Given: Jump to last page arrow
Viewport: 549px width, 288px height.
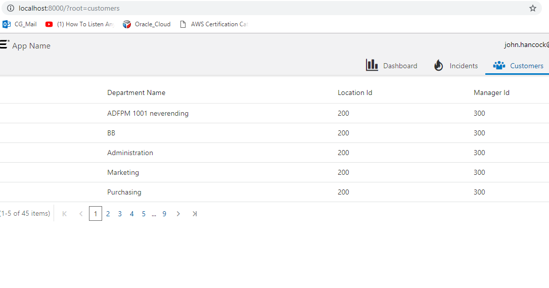Looking at the screenshot, I should [195, 213].
